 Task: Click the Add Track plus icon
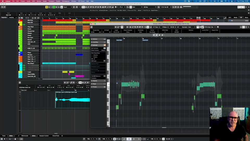click(x=20, y=18)
